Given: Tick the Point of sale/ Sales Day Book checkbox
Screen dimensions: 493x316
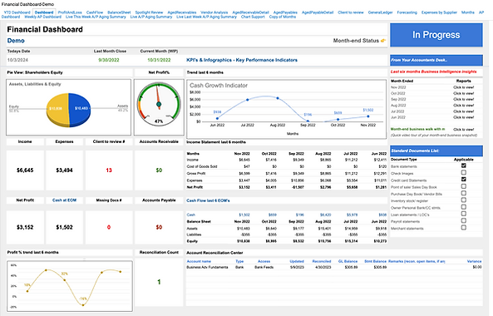Looking at the screenshot, I should click(x=463, y=186).
